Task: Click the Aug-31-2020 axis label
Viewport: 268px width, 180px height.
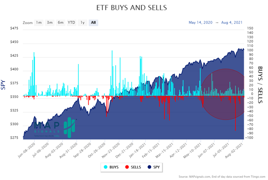Action: [x=69, y=150]
